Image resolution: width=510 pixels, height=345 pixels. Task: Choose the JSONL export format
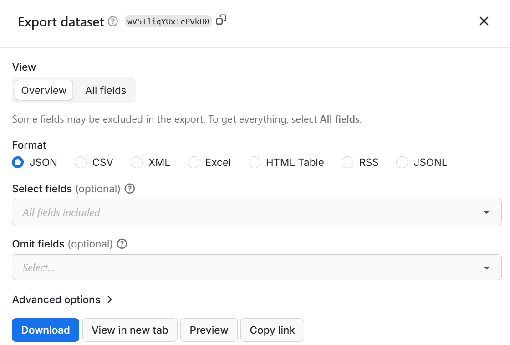(x=402, y=162)
